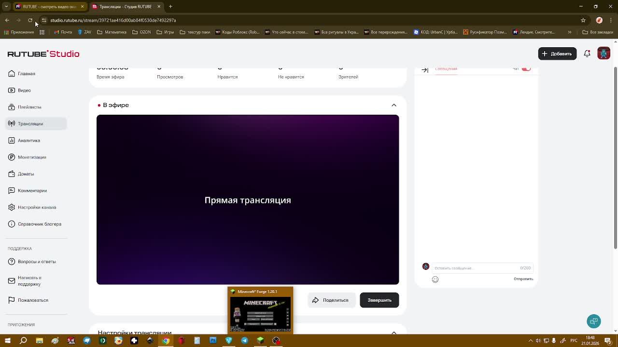Open the Аналитика section

pos(29,141)
